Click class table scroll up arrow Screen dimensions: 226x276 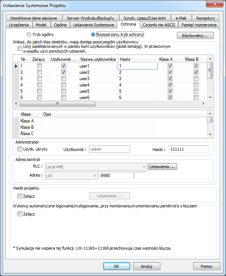tap(210, 114)
